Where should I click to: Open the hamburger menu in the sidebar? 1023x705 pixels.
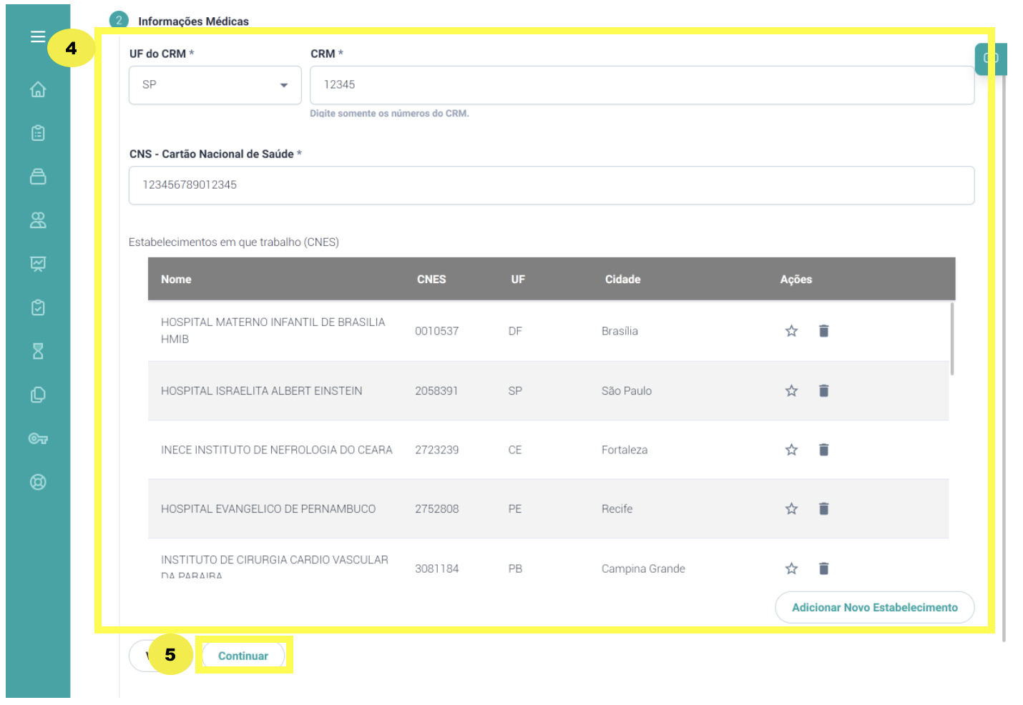coord(38,37)
